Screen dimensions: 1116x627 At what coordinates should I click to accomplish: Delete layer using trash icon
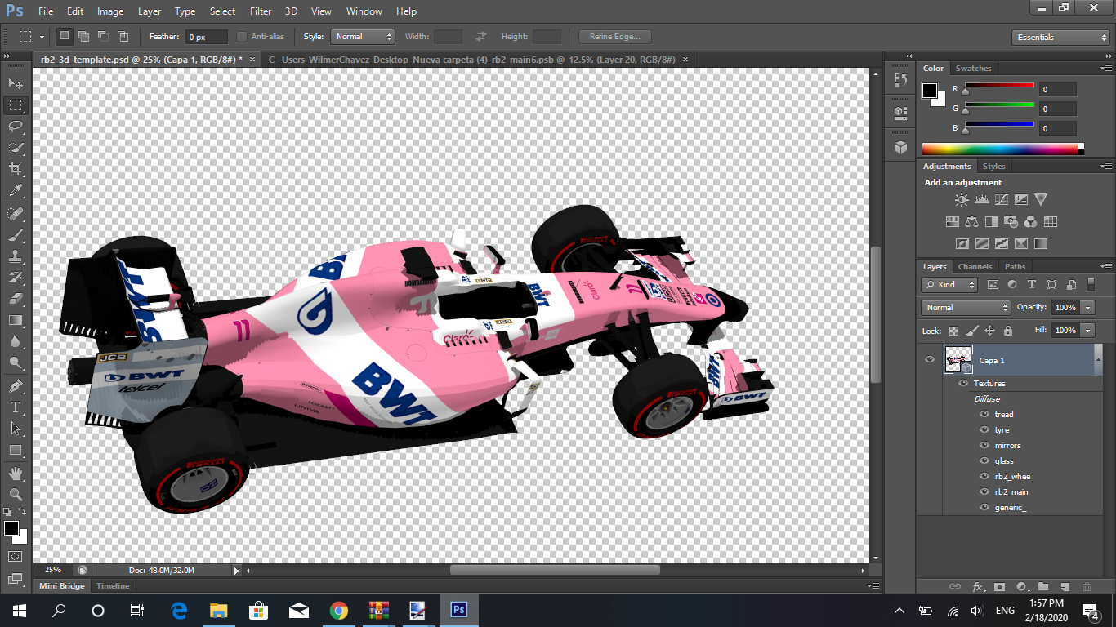[x=1087, y=586]
